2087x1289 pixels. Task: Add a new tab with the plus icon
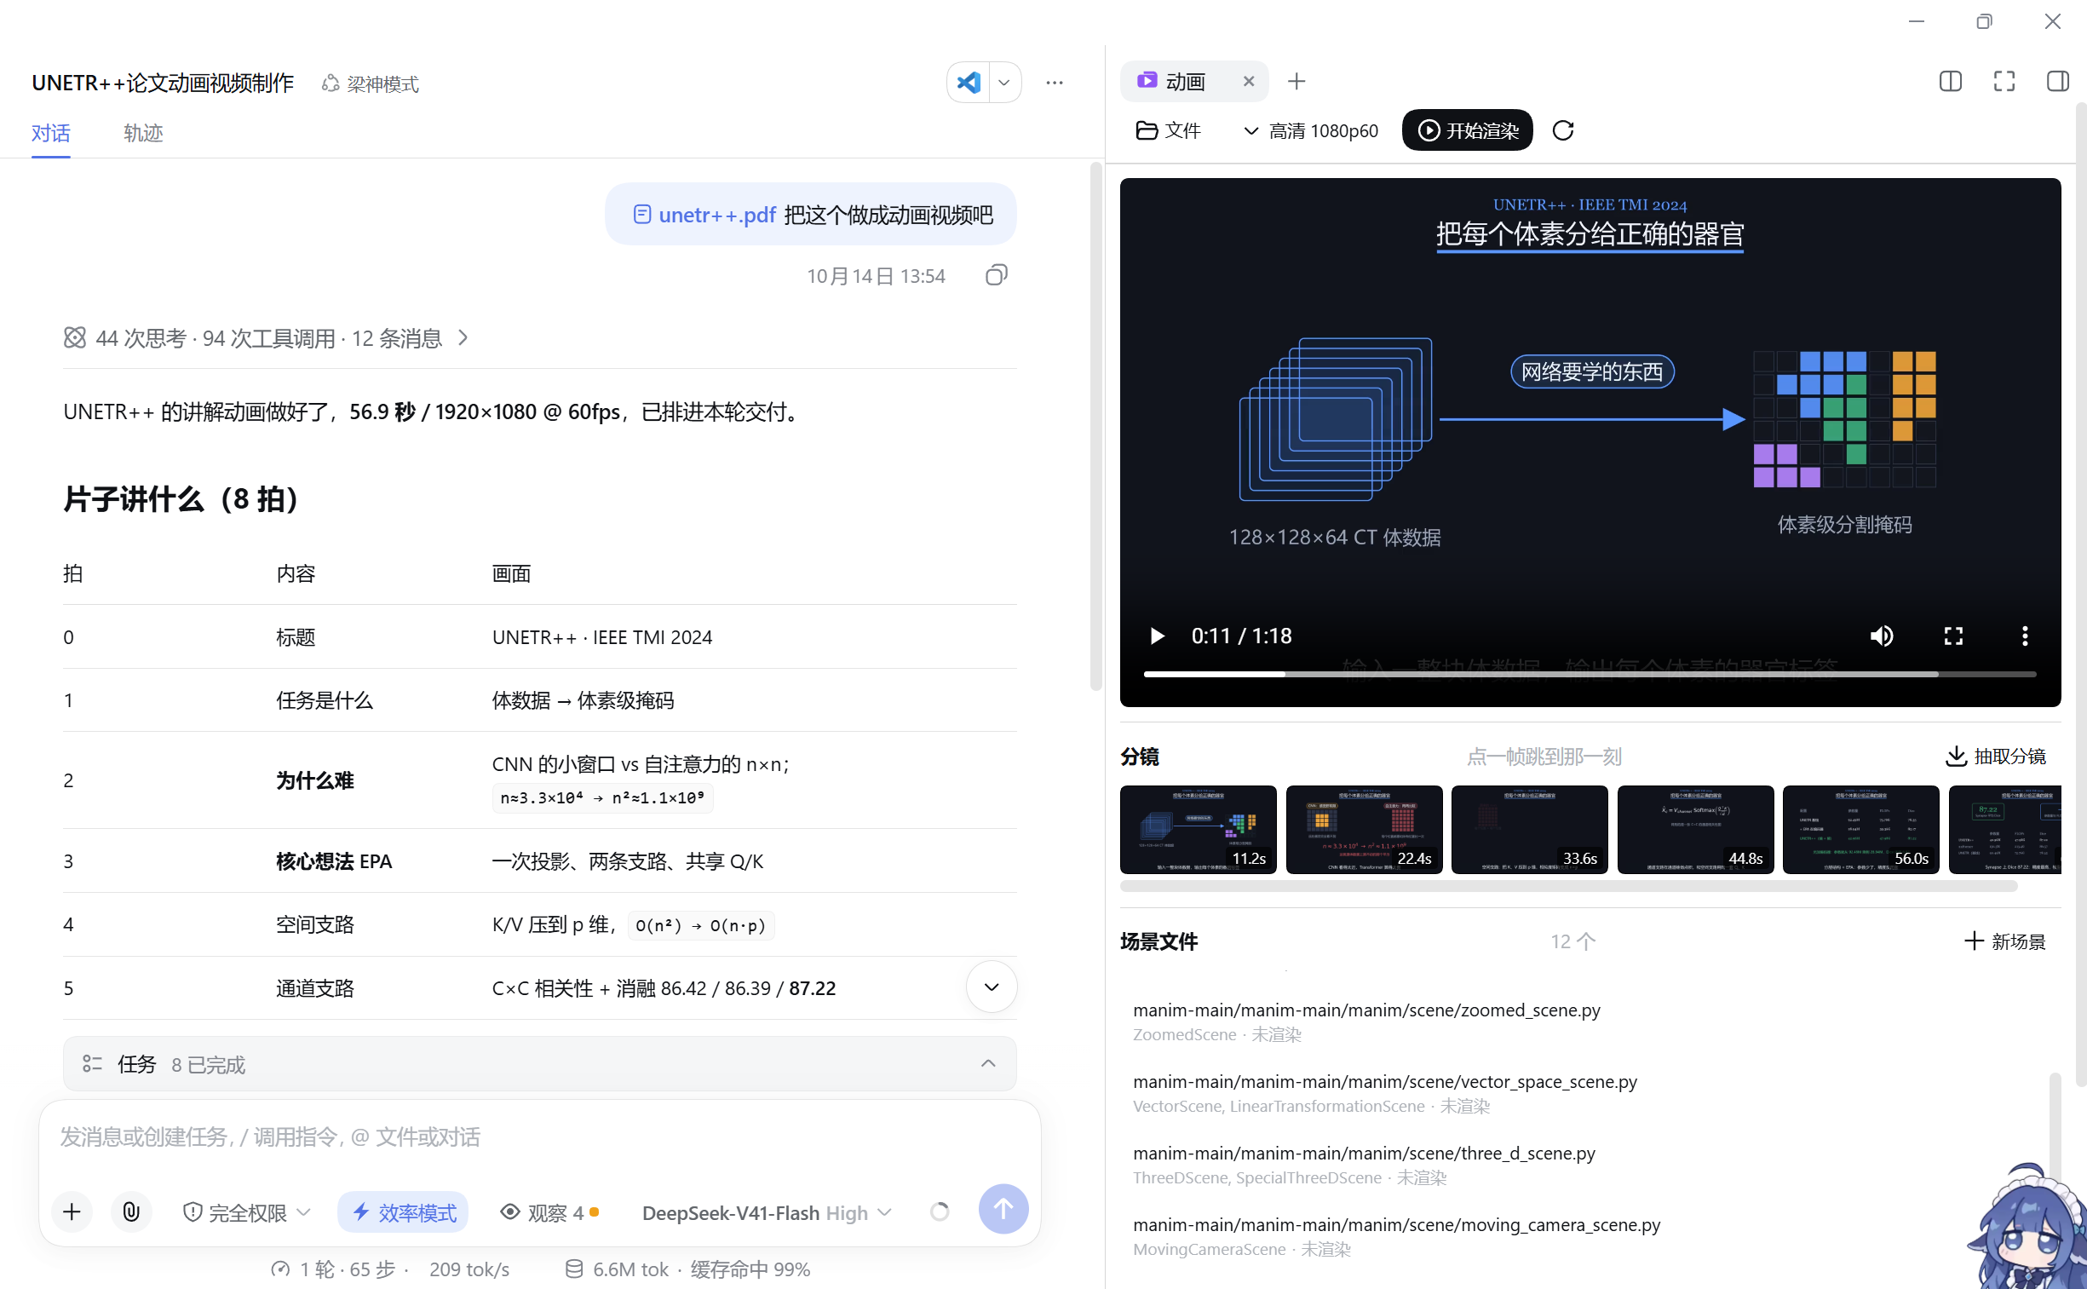pyautogui.click(x=1296, y=81)
